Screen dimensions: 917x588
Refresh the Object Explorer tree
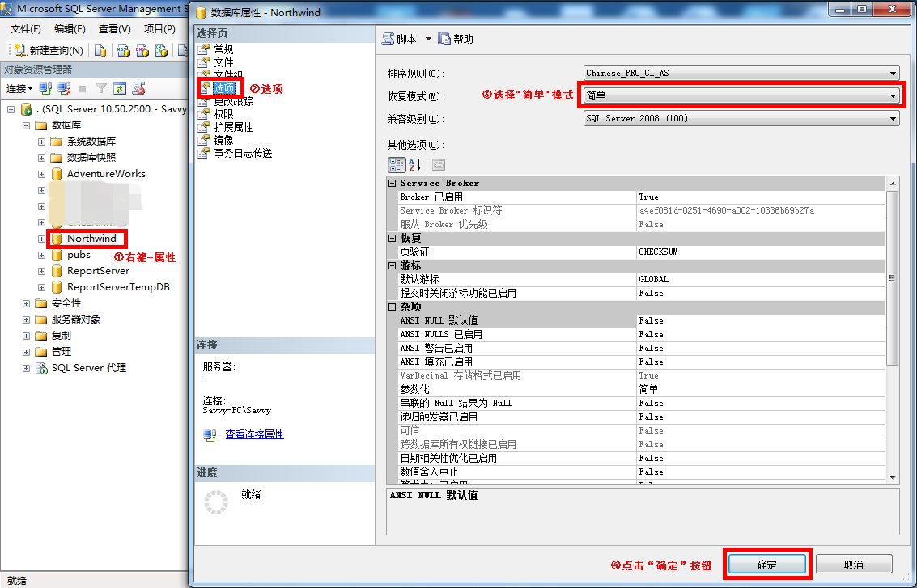[x=120, y=89]
